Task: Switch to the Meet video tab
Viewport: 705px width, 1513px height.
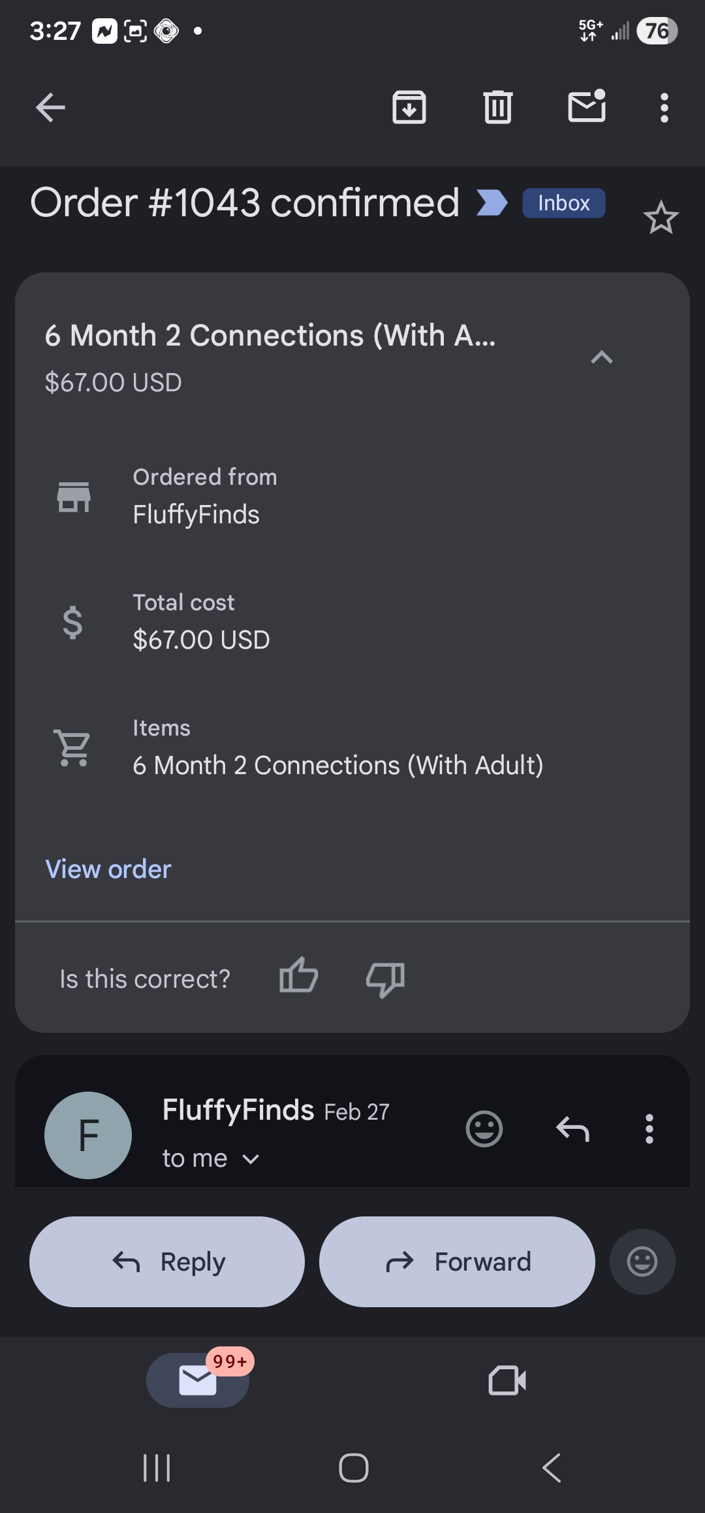Action: coord(507,1380)
